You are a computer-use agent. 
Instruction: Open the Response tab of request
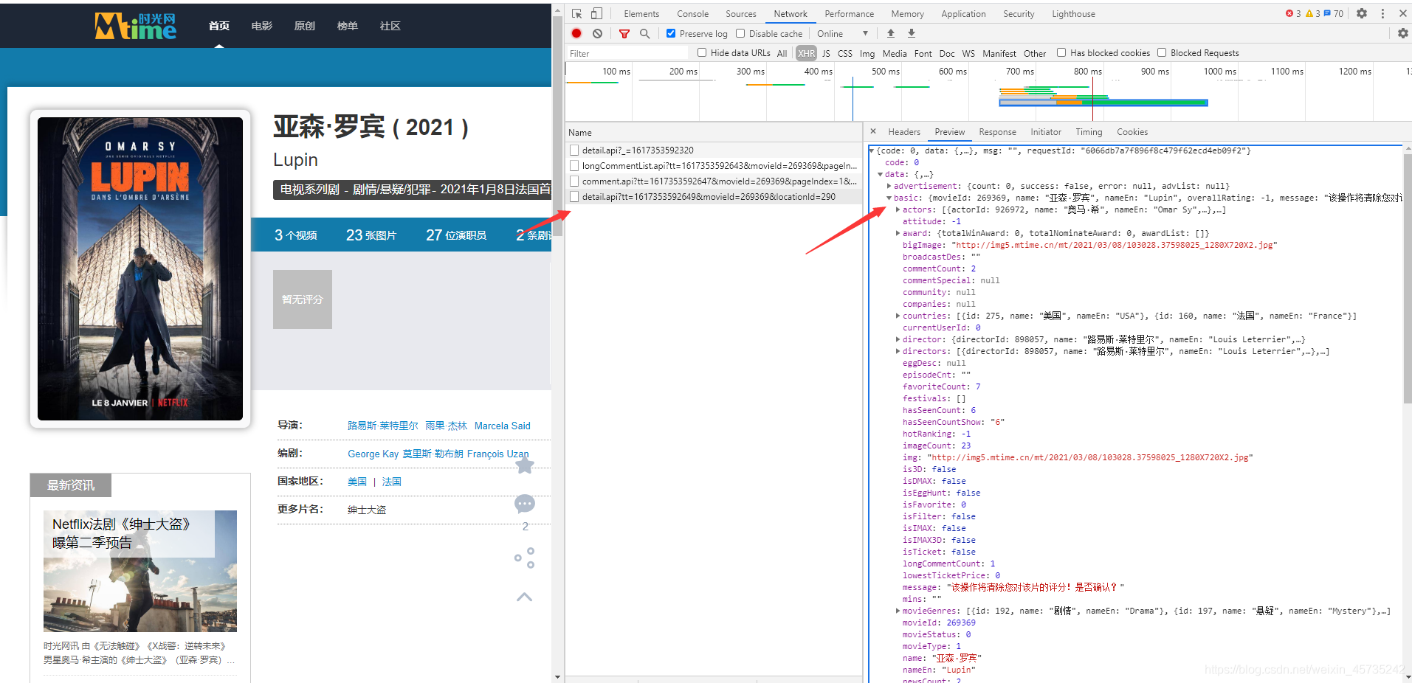click(997, 131)
